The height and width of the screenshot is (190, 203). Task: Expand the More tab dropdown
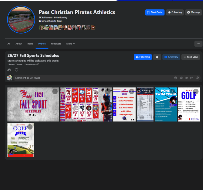71,44
